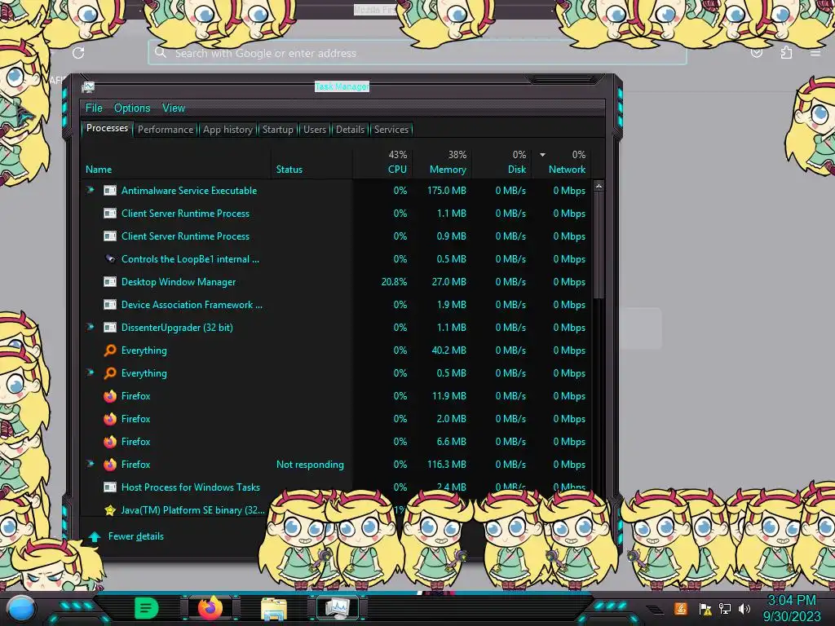Click the 175.0 MB memory value

coord(447,191)
